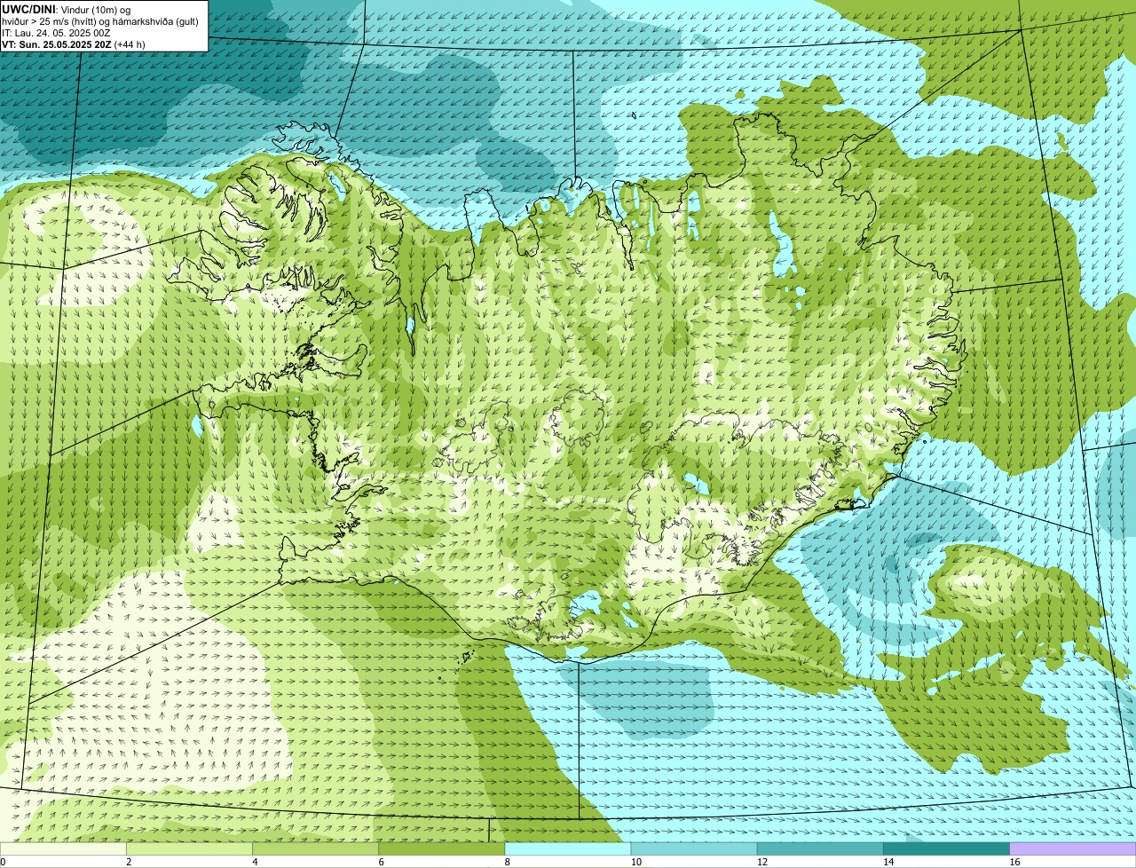Image resolution: width=1136 pixels, height=868 pixels.
Task: Click the "6" label on the color scale
Action: point(381,862)
